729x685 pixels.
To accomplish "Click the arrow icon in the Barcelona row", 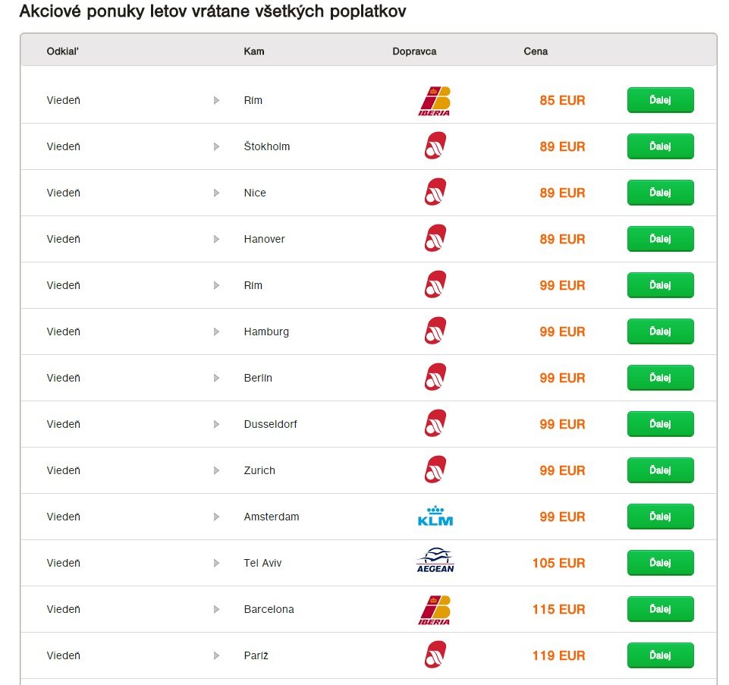I will (216, 609).
